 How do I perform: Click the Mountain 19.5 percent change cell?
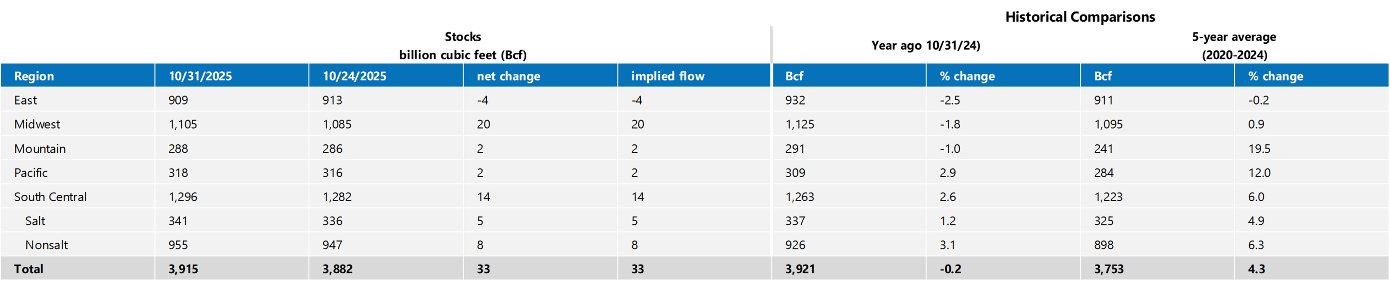click(x=1259, y=149)
